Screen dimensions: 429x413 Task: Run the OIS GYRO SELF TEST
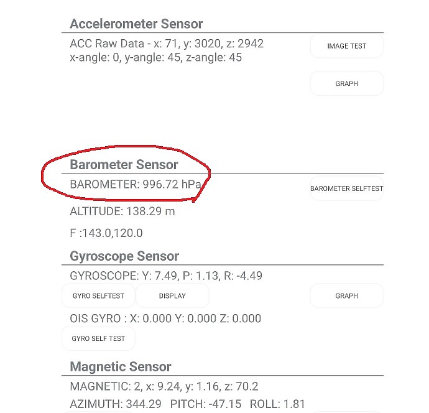click(x=98, y=338)
